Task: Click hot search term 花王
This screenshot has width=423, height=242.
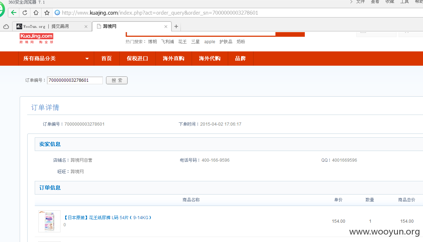Action: tap(182, 42)
